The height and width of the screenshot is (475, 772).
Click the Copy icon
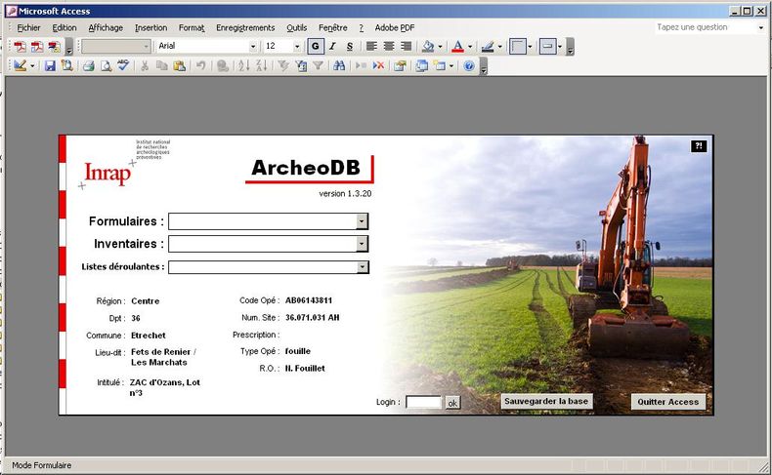(x=161, y=65)
